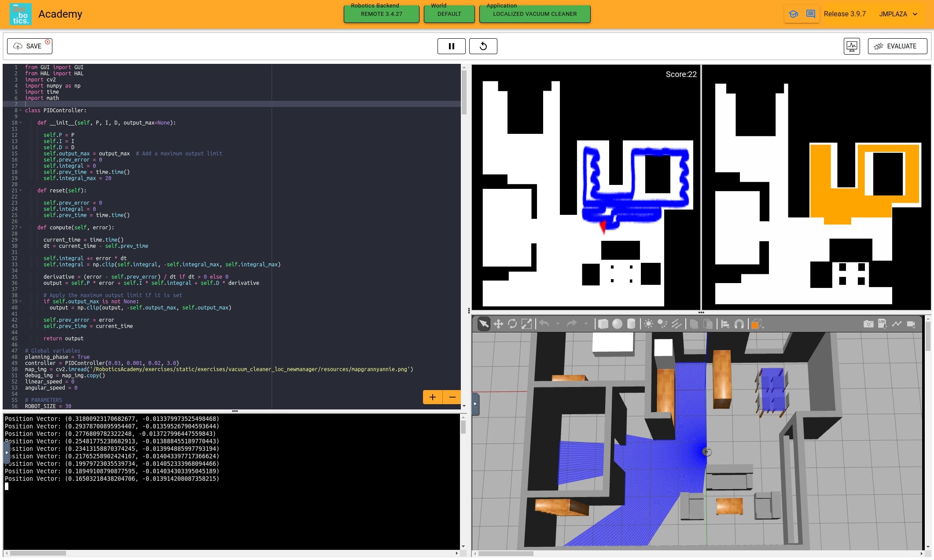The width and height of the screenshot is (934, 560).
Task: Open the JMPLAZA user dropdown
Action: [898, 14]
